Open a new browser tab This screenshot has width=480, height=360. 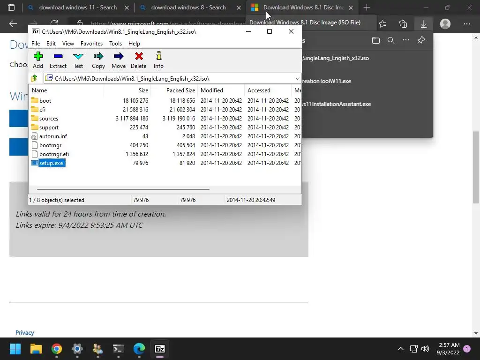pyautogui.click(x=367, y=7)
